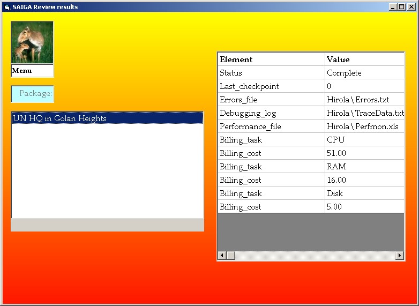Viewport: 419px width, 306px height.
Task: Select the Disk billing task cell
Action: click(364, 193)
